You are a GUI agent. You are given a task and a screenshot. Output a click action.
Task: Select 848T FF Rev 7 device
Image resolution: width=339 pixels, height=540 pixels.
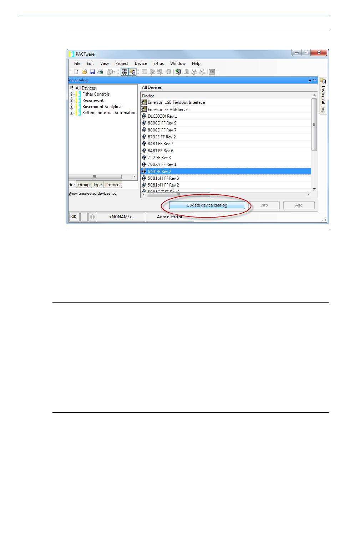[226, 144]
